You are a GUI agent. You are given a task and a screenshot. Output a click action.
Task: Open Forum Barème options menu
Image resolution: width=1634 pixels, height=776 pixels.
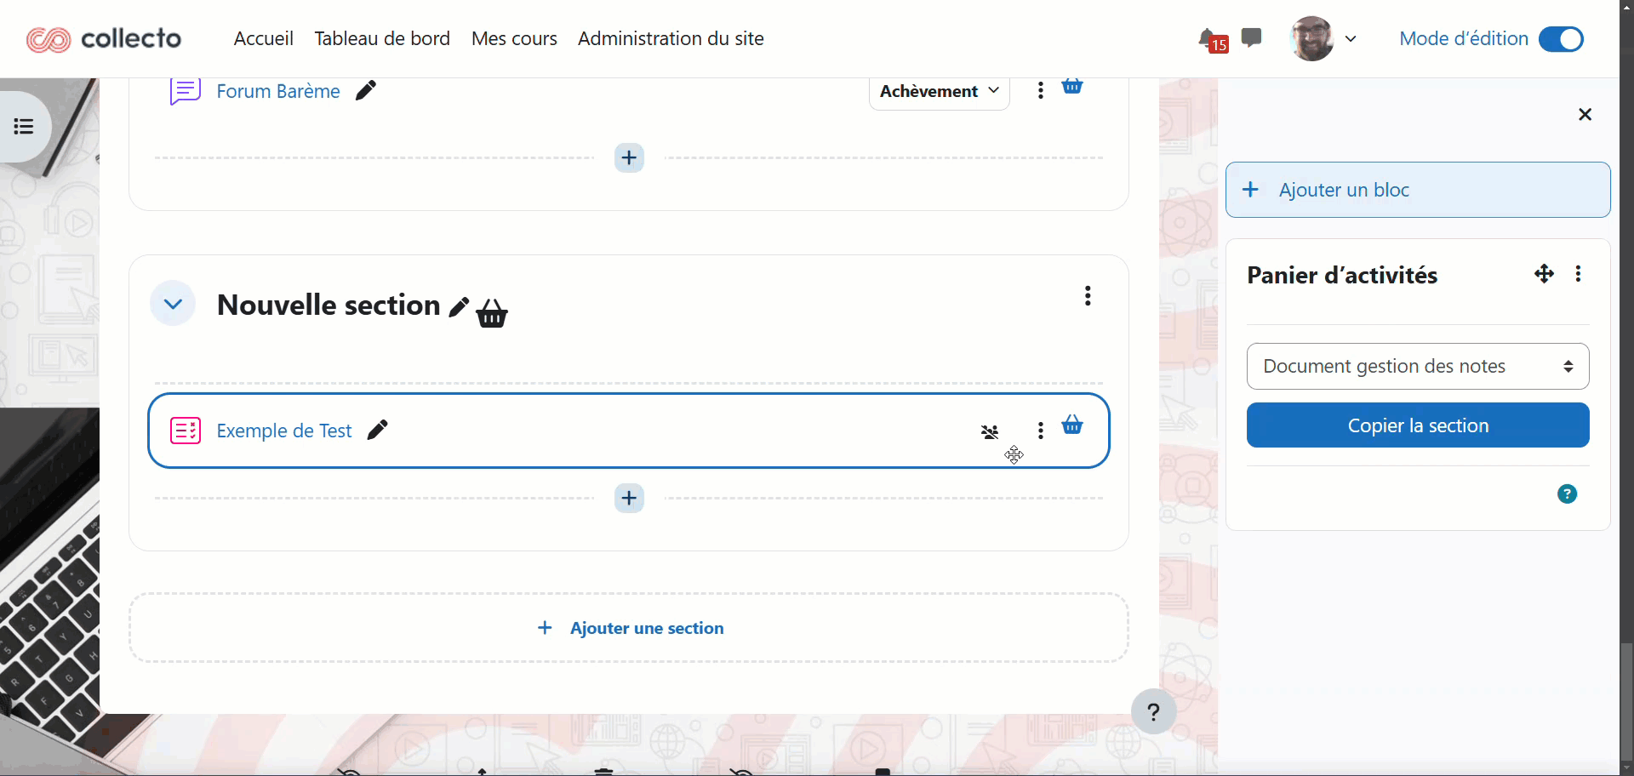pos(1040,90)
